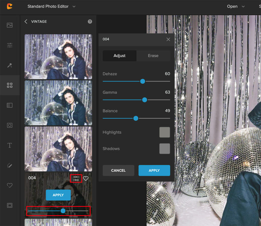This screenshot has width=261, height=226.
Task: Open the Frames sidebar icon
Action: [x=10, y=205]
